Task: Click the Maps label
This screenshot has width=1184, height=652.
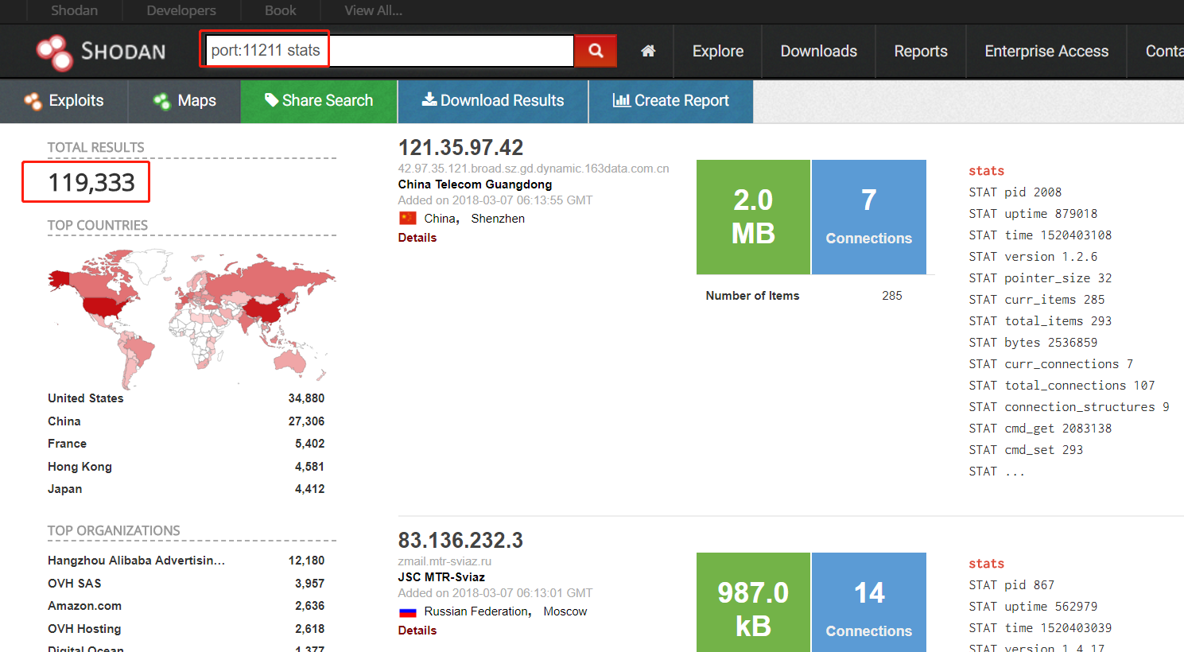Action: click(x=197, y=100)
